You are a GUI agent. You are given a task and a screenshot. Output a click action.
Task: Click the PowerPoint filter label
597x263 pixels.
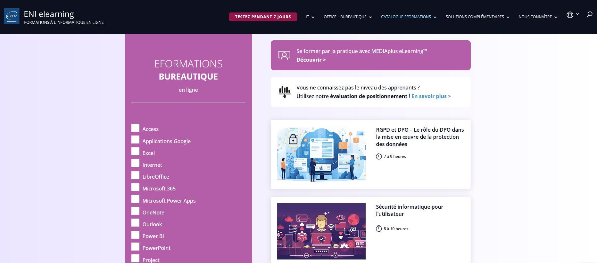[x=156, y=248]
